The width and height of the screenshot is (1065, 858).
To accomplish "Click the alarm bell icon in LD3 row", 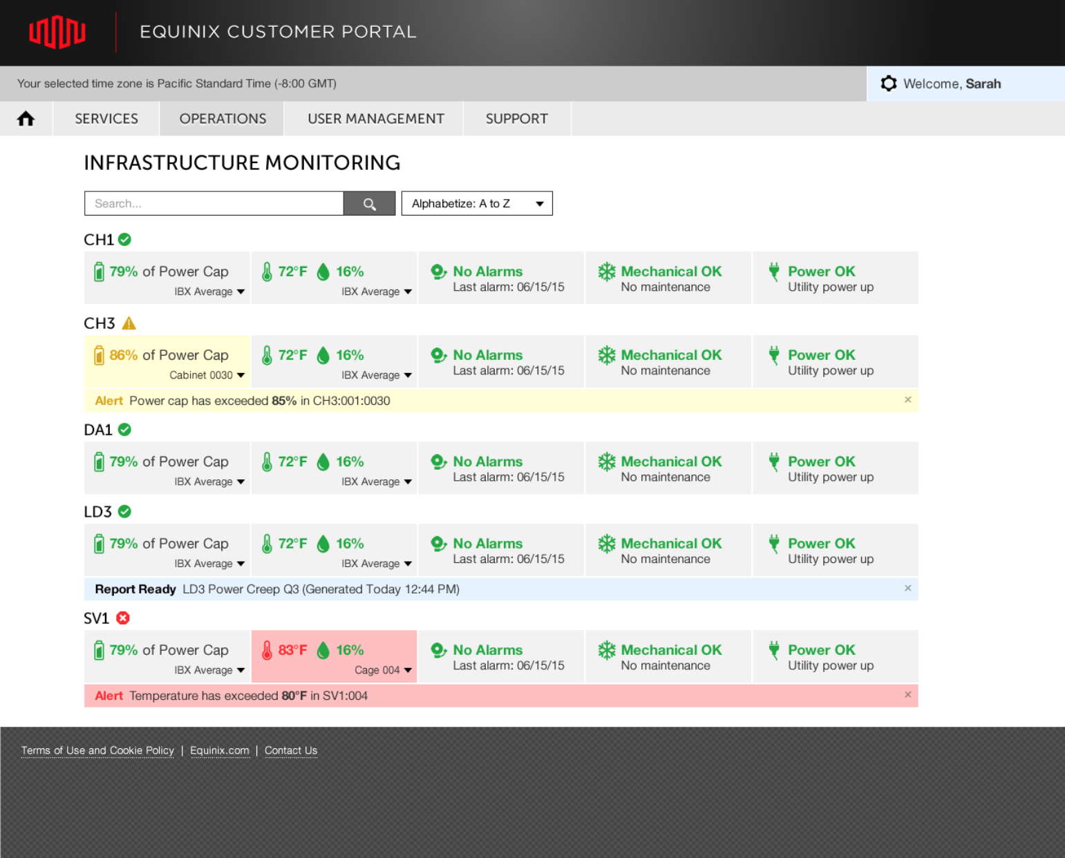I will coord(439,544).
